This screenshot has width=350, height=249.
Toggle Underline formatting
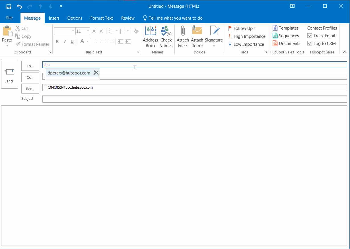point(72,42)
